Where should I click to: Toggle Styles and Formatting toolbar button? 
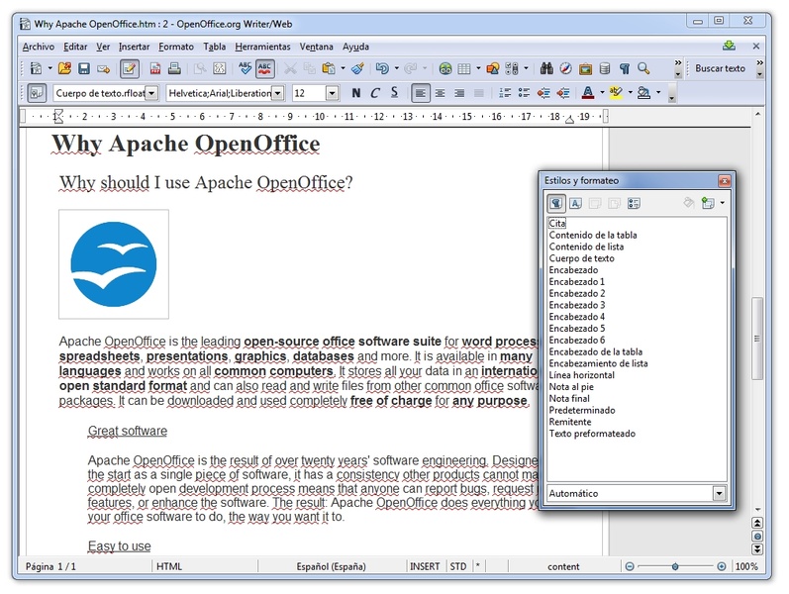click(x=37, y=93)
